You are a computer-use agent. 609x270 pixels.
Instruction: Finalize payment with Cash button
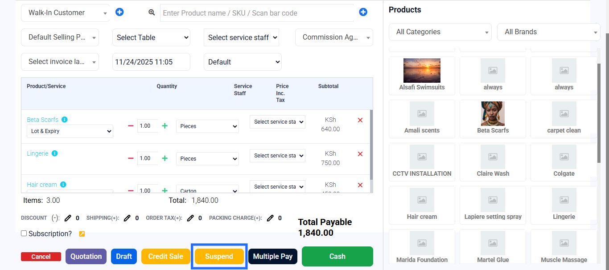pyautogui.click(x=337, y=256)
